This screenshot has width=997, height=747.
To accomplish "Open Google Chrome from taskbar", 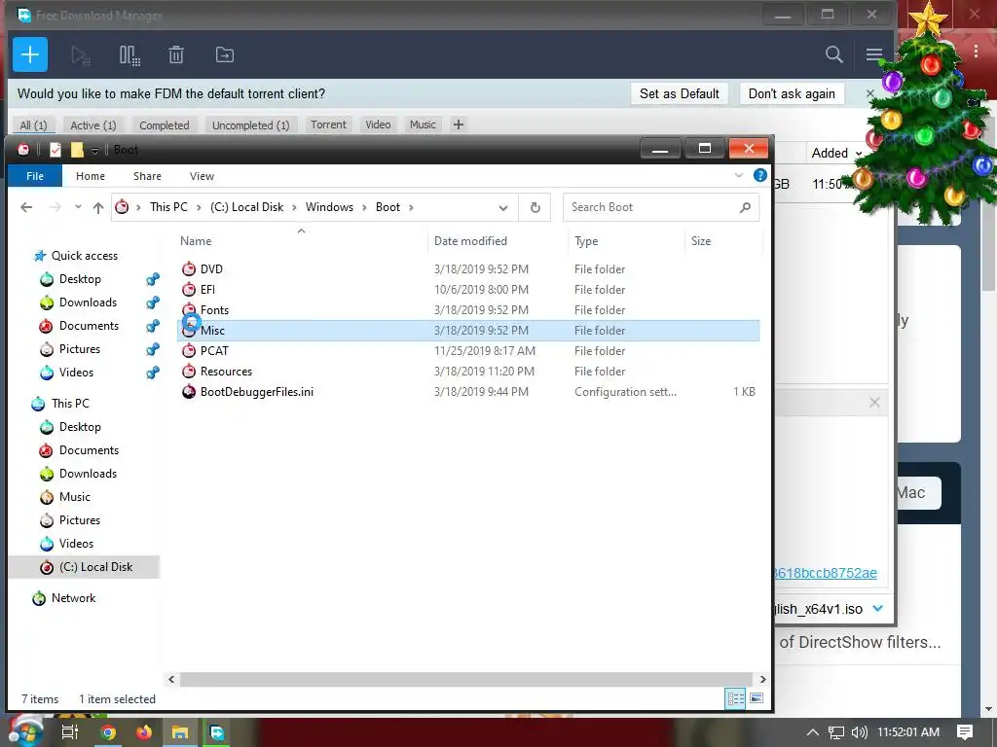I will click(108, 732).
